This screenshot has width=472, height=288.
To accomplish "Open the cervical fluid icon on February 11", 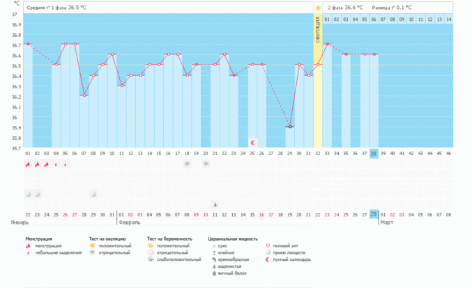I will click(215, 205).
